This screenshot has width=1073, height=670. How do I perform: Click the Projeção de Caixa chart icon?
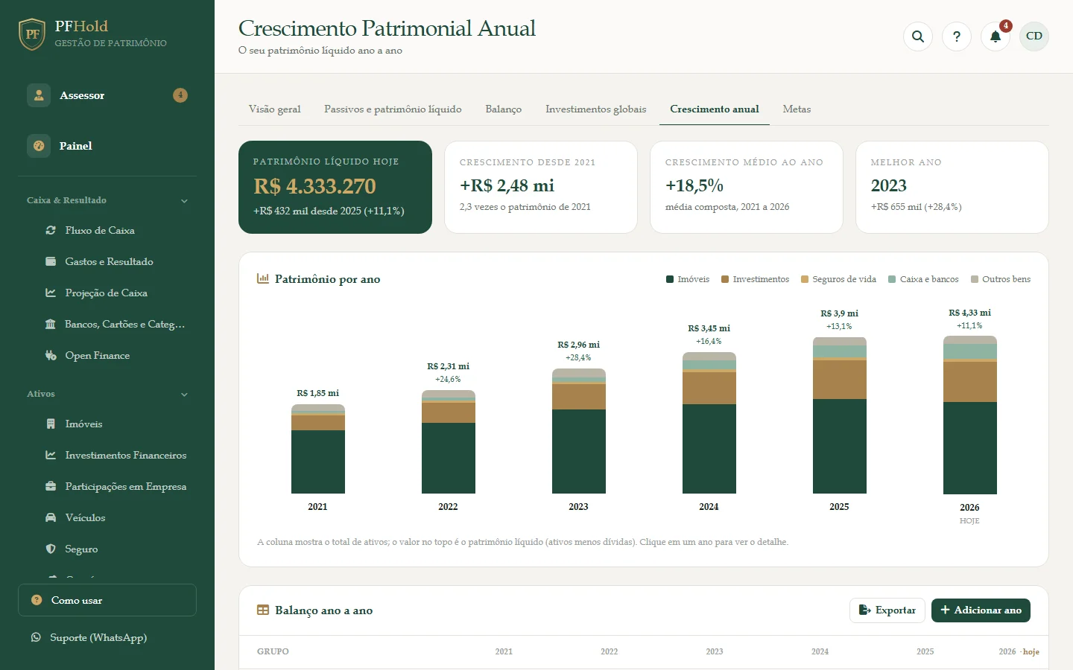[x=51, y=293]
